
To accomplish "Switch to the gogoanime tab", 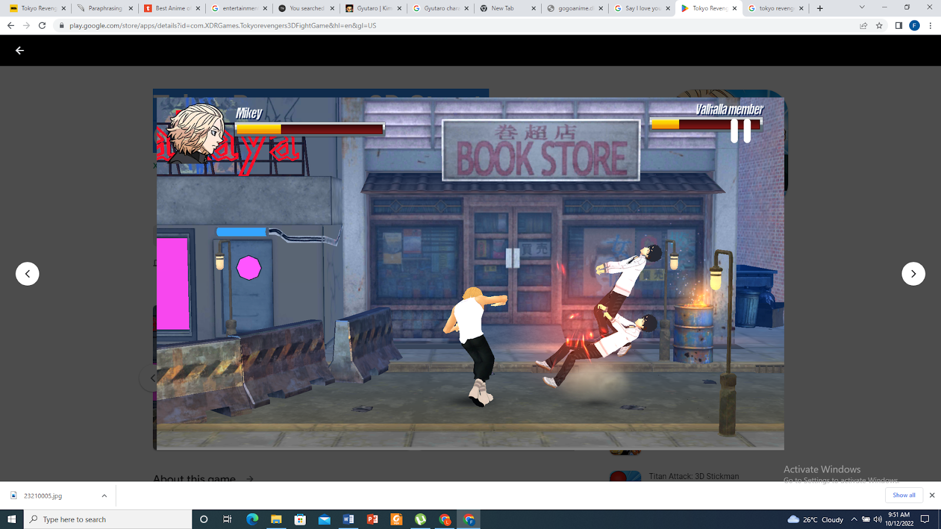I will click(x=575, y=8).
